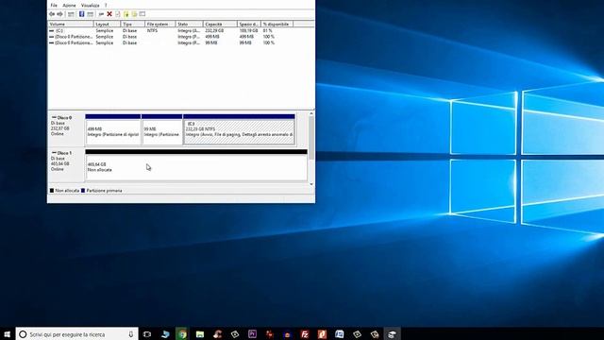604x340 pixels.
Task: Click the toolbar icon right of Help
Action: click(91, 14)
